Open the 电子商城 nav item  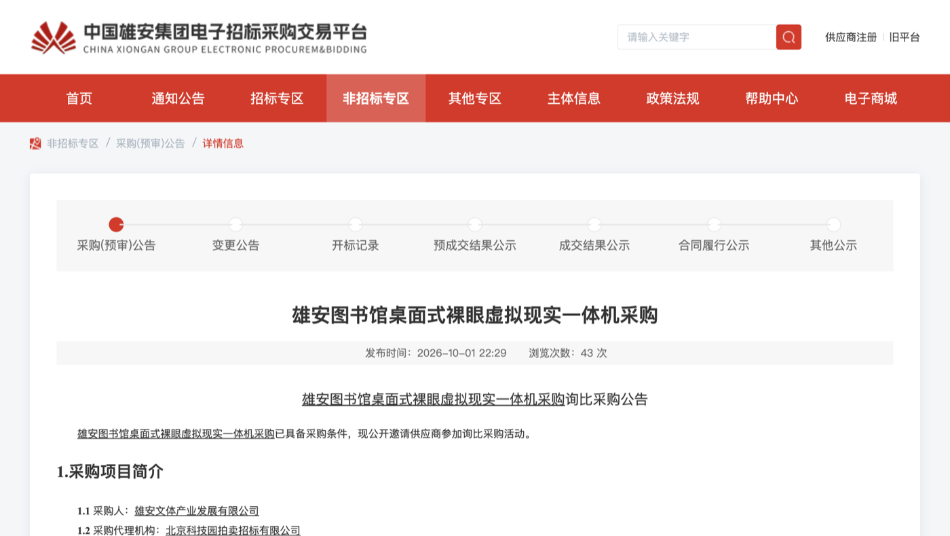coord(871,98)
